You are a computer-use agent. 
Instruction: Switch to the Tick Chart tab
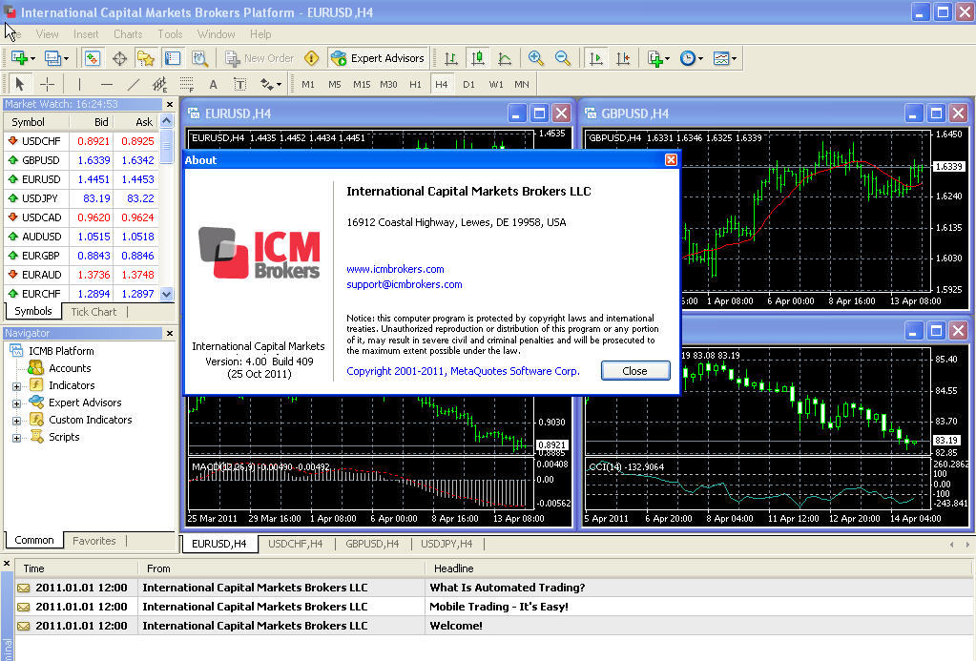click(x=93, y=311)
